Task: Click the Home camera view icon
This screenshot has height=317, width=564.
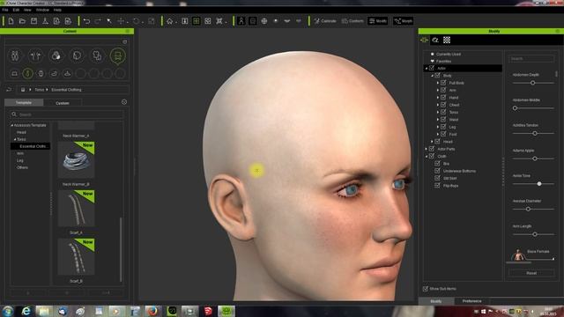Action: pos(170,21)
